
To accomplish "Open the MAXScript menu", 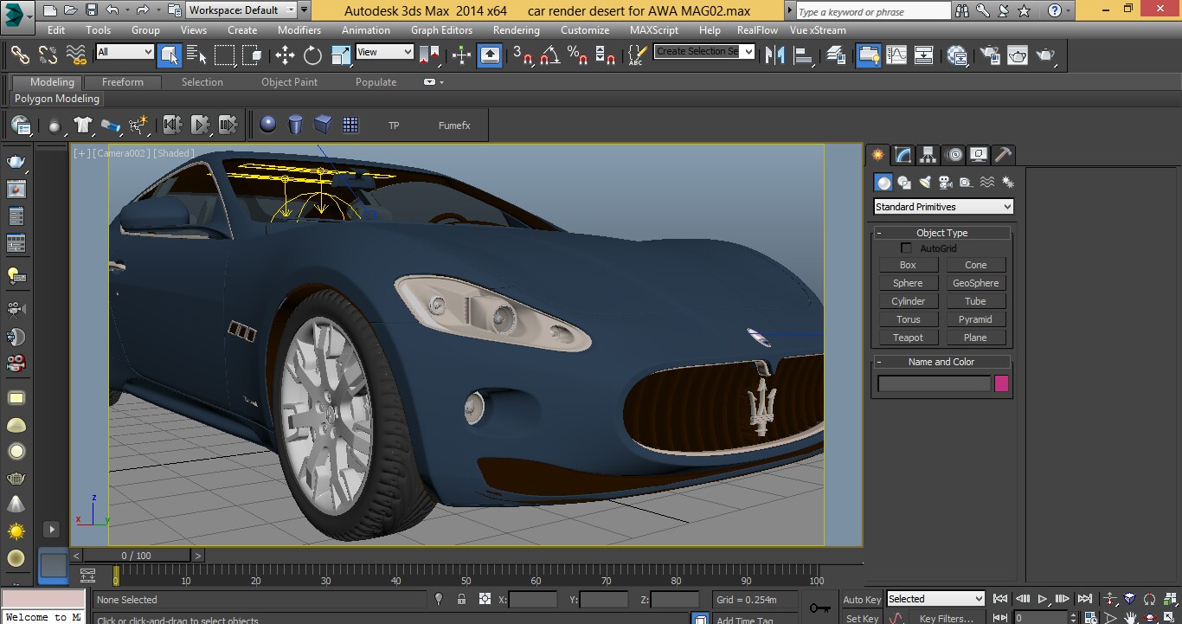I will 654,29.
